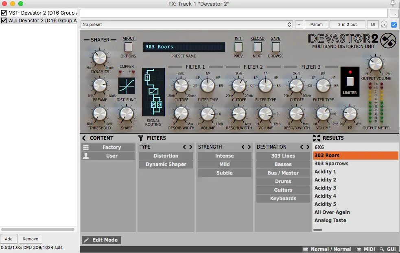
Task: Click the D16 logo icon
Action: (x=388, y=41)
